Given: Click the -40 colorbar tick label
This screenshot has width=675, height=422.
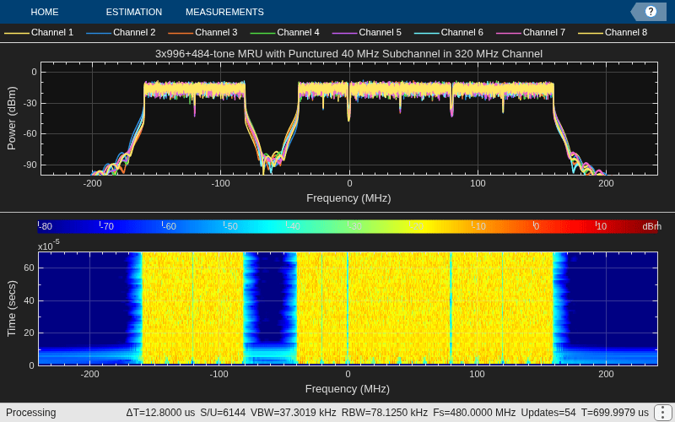Looking at the screenshot, I should pos(293,226).
